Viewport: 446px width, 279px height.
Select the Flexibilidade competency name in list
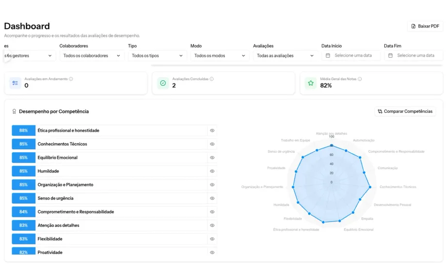click(50, 239)
